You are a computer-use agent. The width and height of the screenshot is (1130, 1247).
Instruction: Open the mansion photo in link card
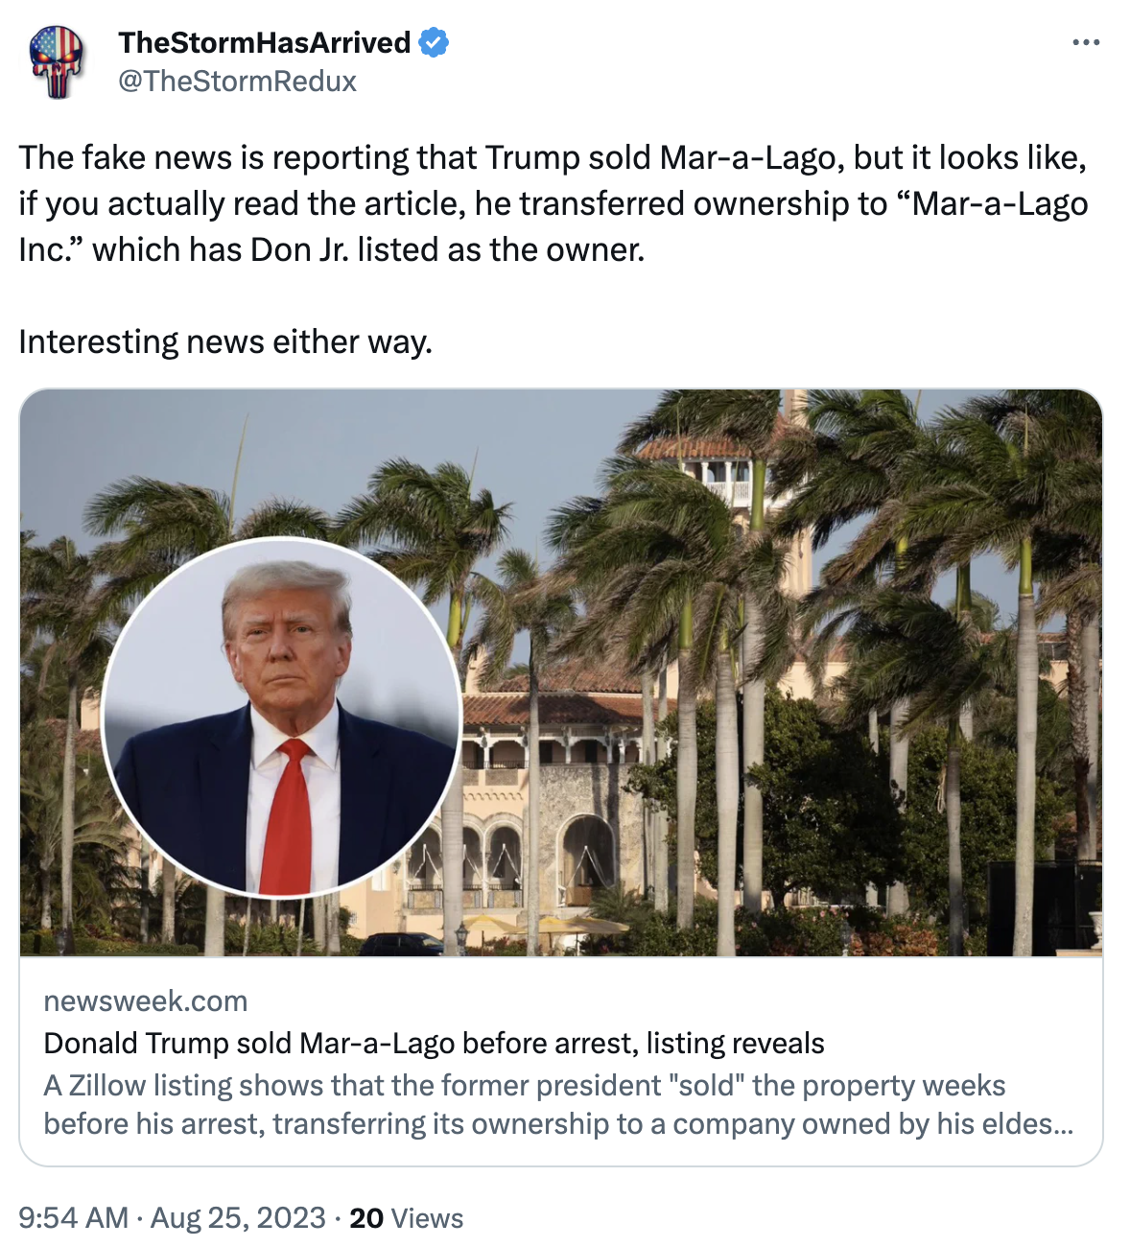[x=561, y=672]
